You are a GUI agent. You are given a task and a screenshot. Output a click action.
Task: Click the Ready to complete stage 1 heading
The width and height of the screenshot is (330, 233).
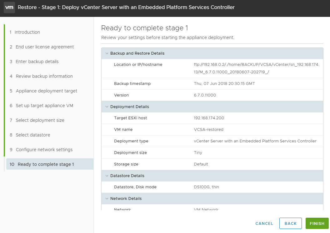pyautogui.click(x=145, y=28)
